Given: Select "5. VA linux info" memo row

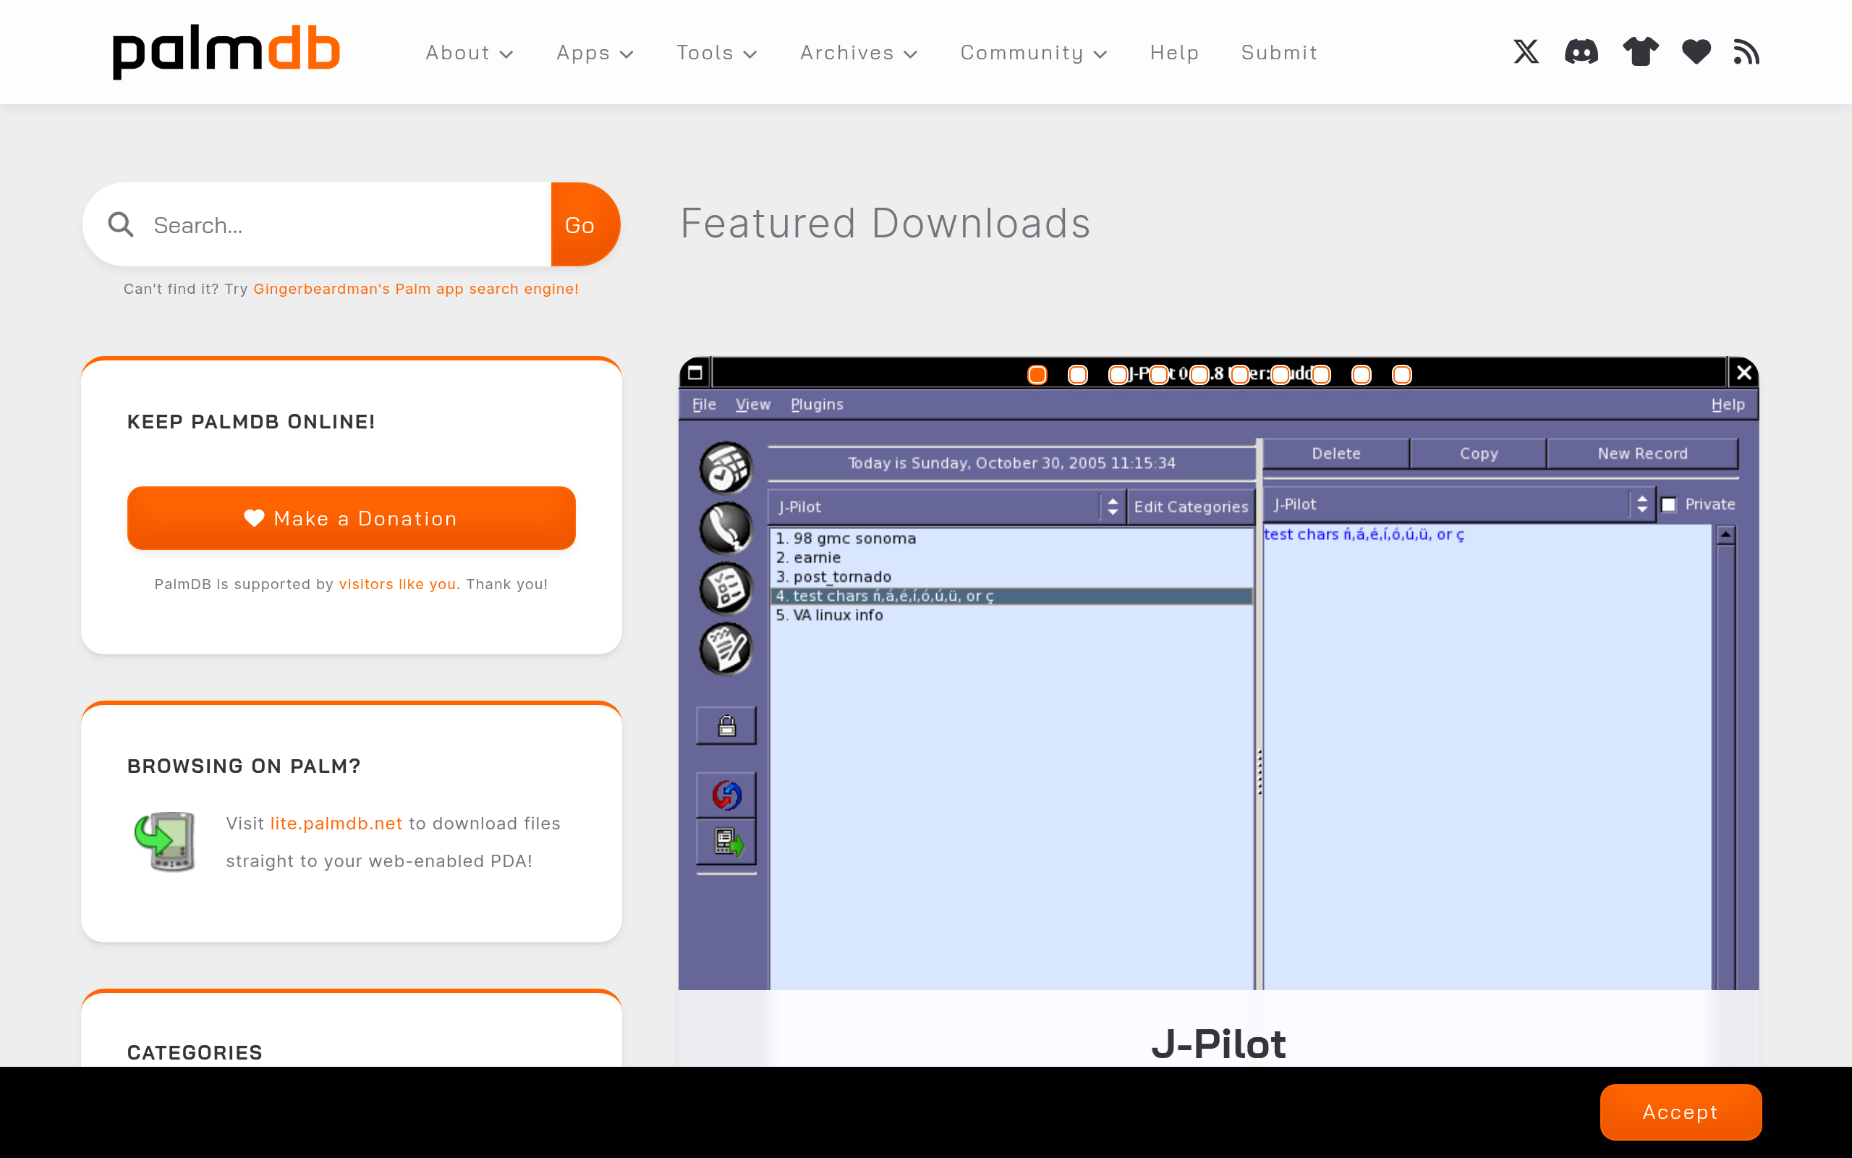Looking at the screenshot, I should (x=1011, y=615).
